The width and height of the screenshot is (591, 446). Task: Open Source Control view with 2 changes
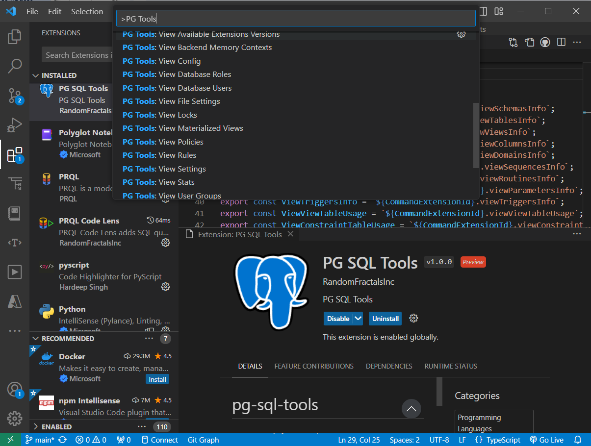tap(15, 96)
